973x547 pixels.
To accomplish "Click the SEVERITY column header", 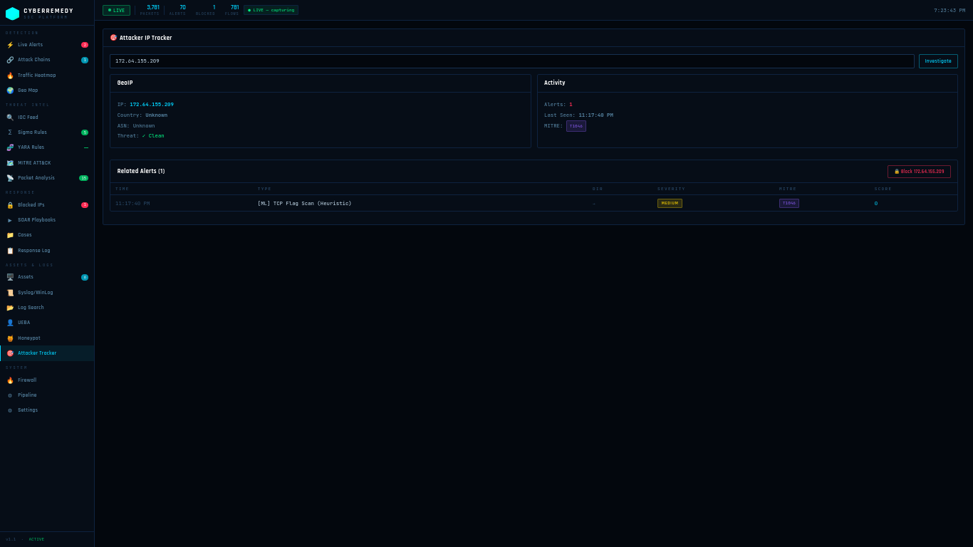I will click(671, 189).
